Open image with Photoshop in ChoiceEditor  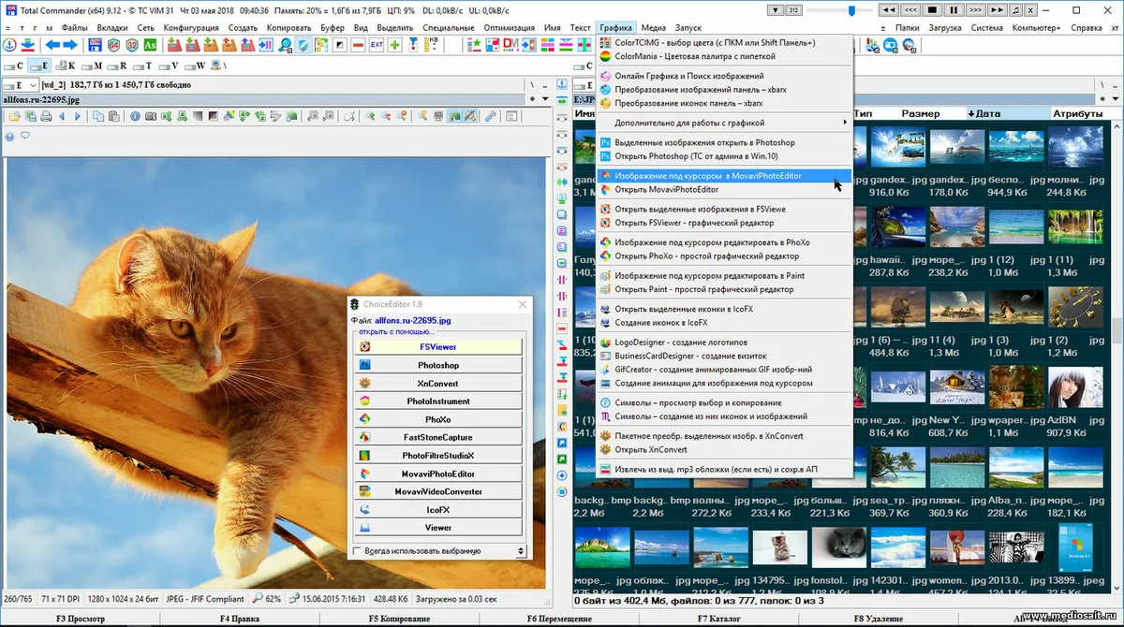tap(438, 365)
